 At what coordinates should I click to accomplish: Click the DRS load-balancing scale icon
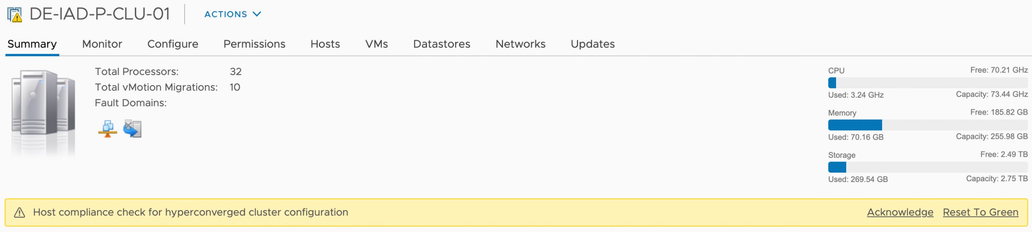pos(108,129)
